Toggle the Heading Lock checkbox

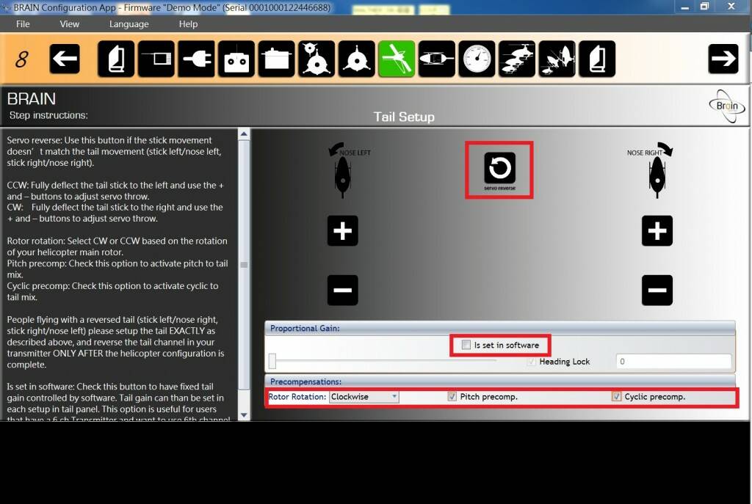coord(532,362)
